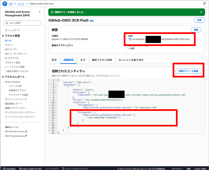209x170 pixels.
Task: Open ID プロバイダ in the sidebar
Action: click(11, 58)
